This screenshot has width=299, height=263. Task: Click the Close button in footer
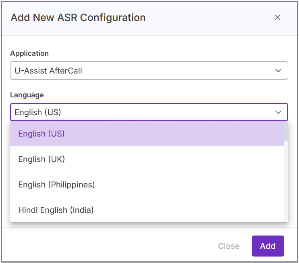coord(228,246)
